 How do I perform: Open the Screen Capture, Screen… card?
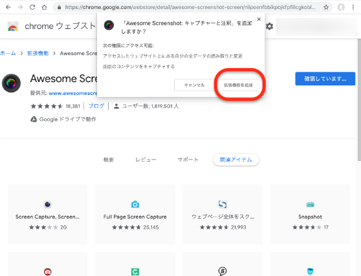point(48,215)
